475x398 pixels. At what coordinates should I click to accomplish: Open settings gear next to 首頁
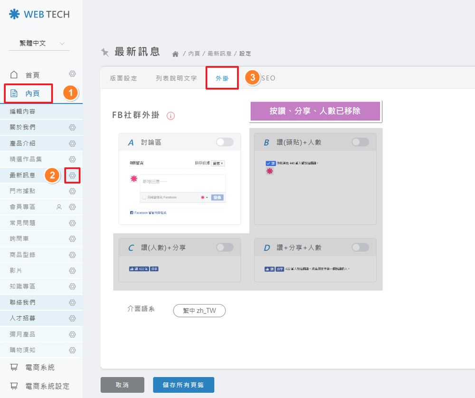coord(72,74)
